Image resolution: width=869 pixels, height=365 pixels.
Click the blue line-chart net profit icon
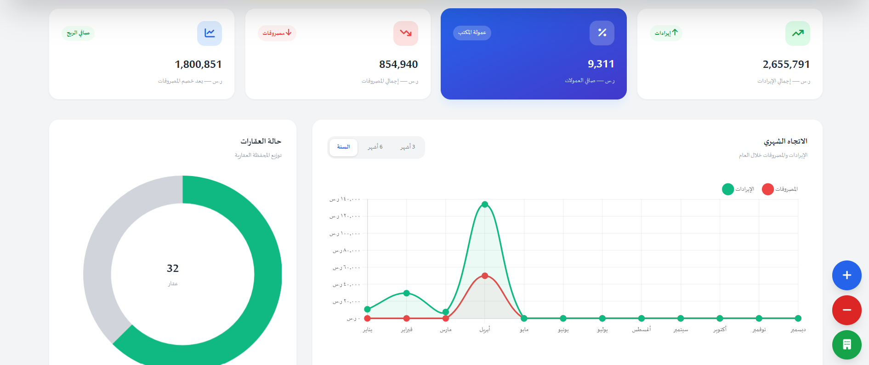point(210,33)
